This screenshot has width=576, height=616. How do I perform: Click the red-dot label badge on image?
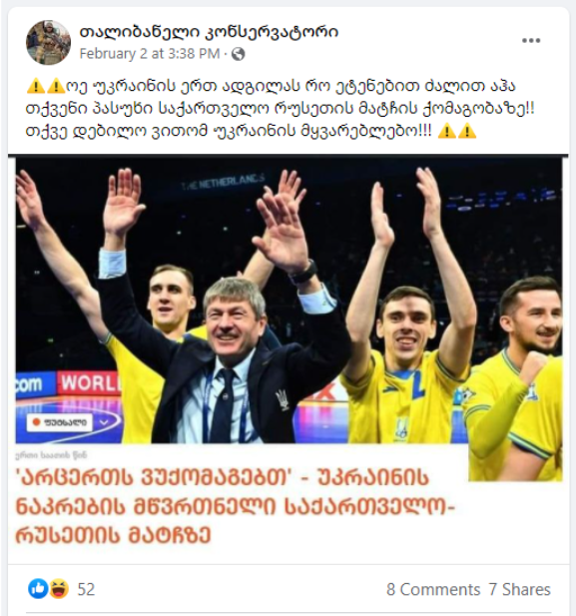(60, 422)
